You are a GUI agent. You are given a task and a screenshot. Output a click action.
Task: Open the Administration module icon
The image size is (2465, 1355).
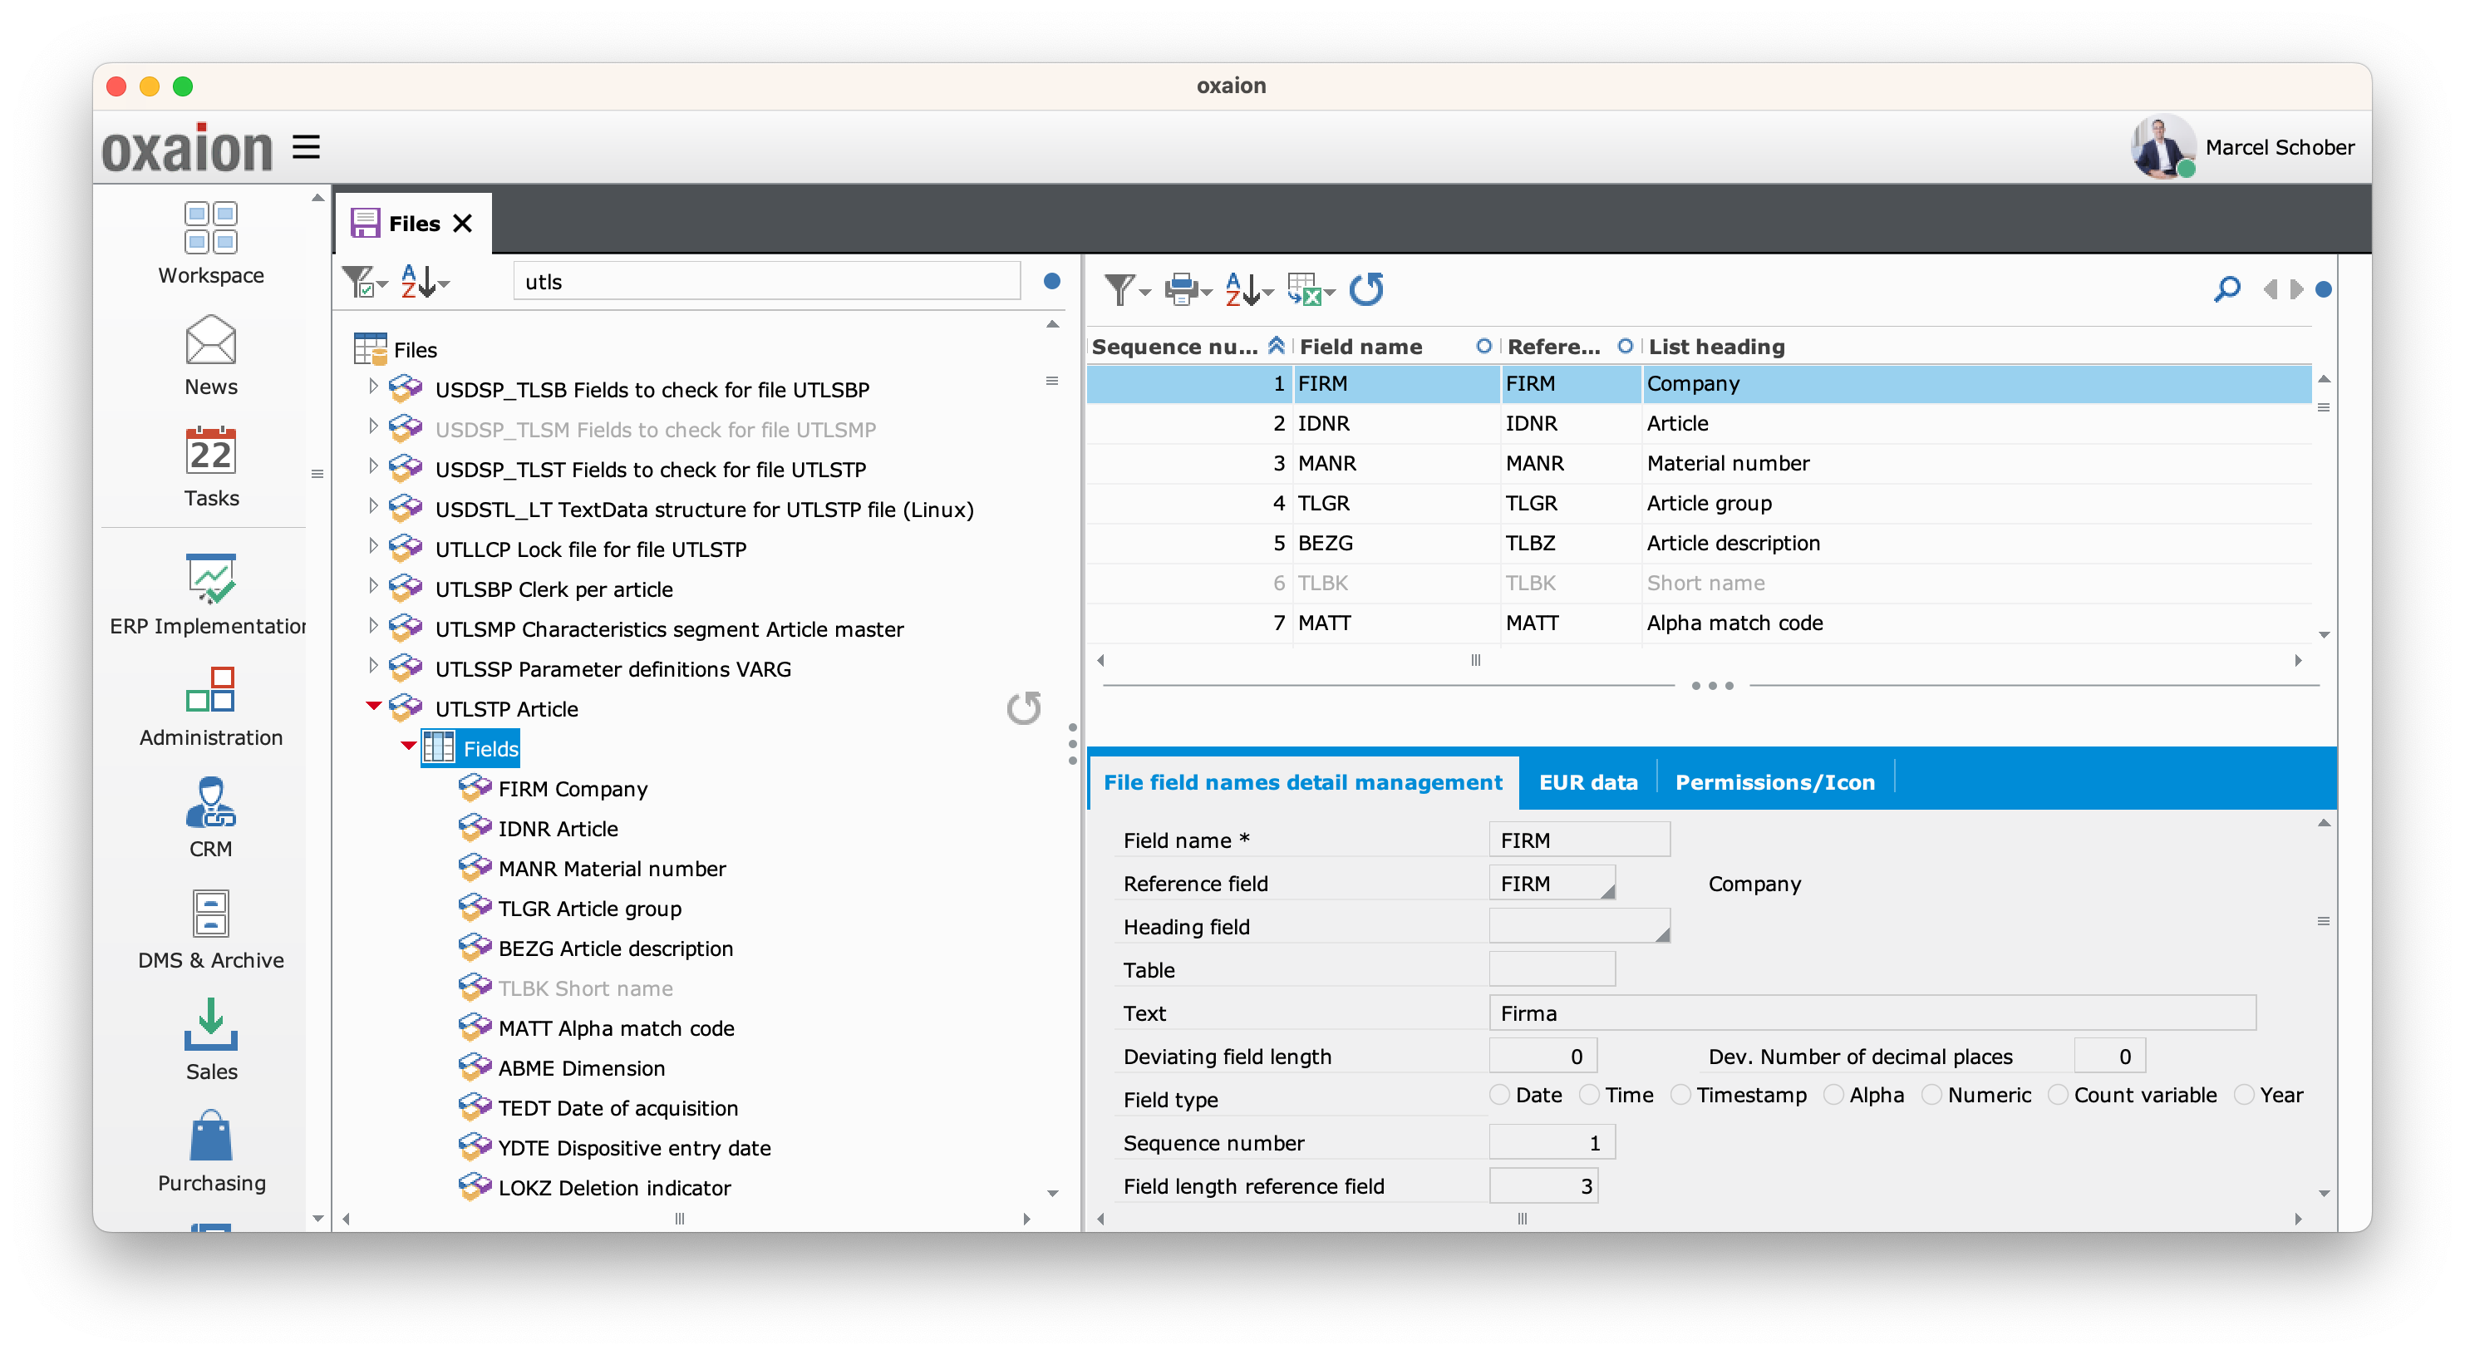tap(210, 690)
